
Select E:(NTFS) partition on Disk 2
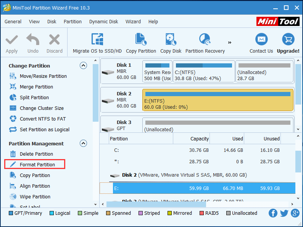218,100
